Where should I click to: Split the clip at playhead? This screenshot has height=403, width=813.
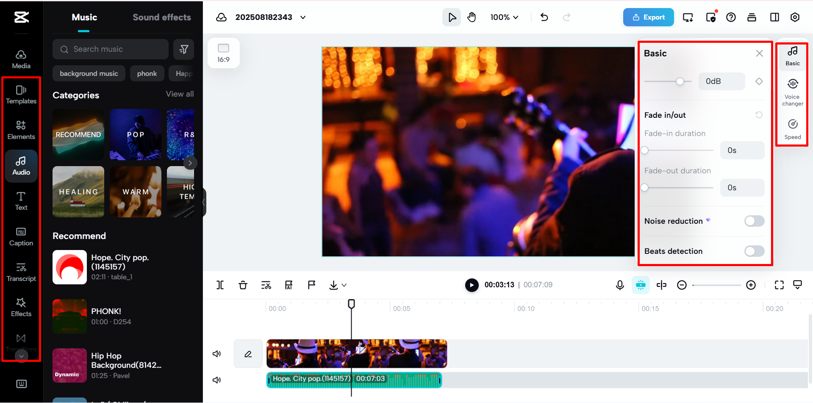pos(220,285)
